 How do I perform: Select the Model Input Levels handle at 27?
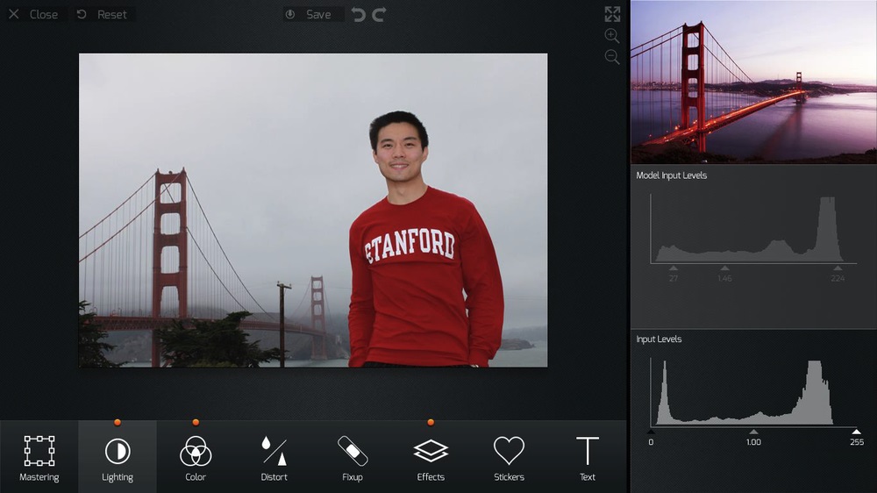(x=674, y=268)
